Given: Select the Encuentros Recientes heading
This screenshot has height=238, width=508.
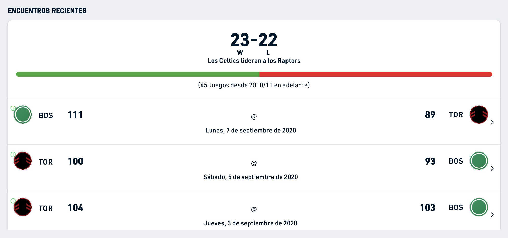Looking at the screenshot, I should coord(47,11).
